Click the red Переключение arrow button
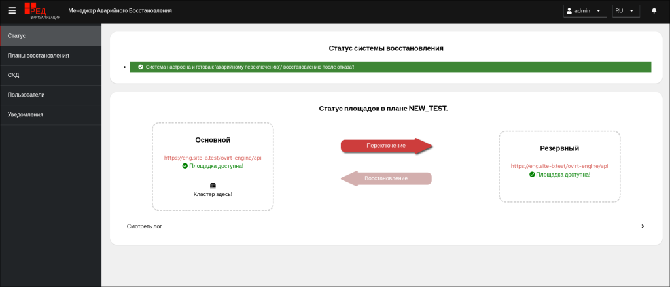 point(386,146)
